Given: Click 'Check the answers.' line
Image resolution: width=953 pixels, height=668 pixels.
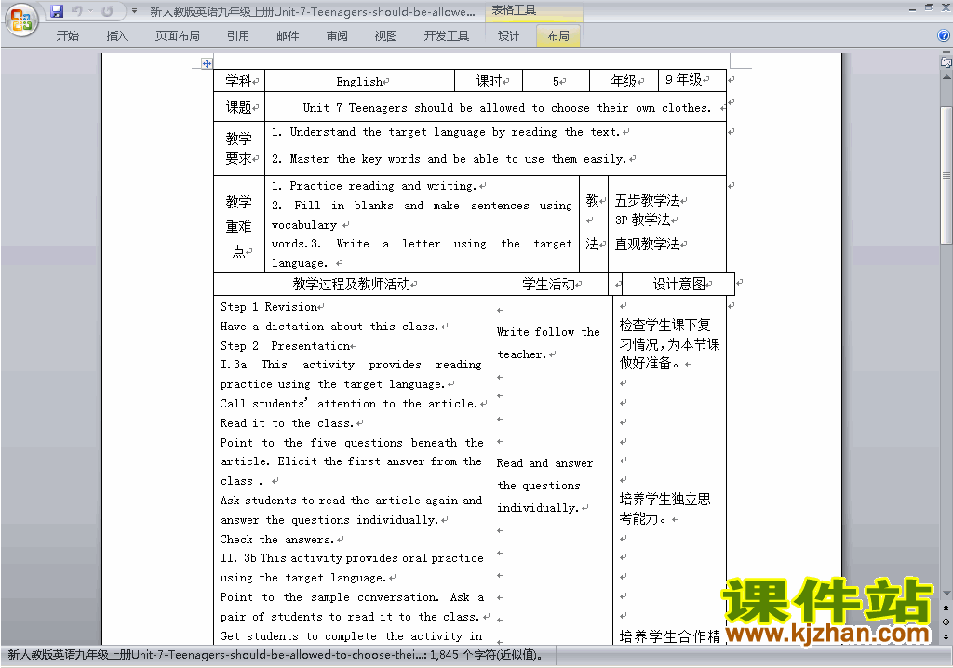Looking at the screenshot, I should [x=276, y=539].
